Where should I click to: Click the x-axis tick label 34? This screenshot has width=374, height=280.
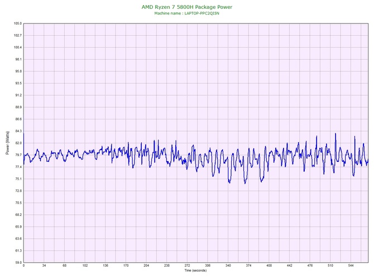(44, 265)
